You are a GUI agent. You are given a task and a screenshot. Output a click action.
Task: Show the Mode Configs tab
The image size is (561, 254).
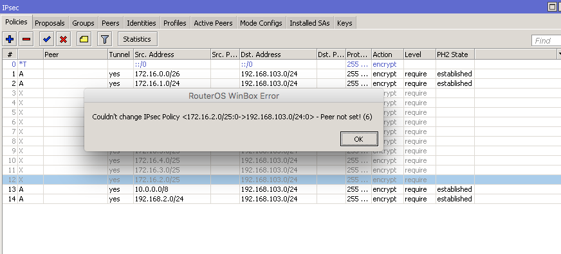click(x=261, y=23)
